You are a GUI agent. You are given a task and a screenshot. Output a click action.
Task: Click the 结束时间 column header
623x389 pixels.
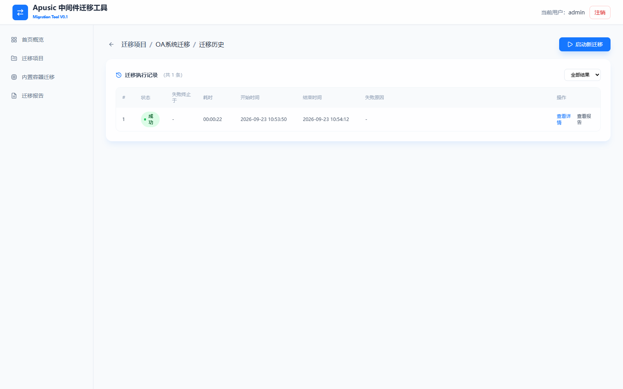tap(312, 98)
